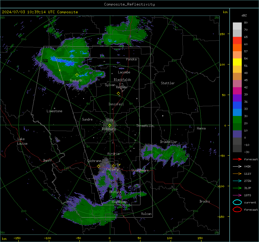Click the Ponoka city label

131,59
